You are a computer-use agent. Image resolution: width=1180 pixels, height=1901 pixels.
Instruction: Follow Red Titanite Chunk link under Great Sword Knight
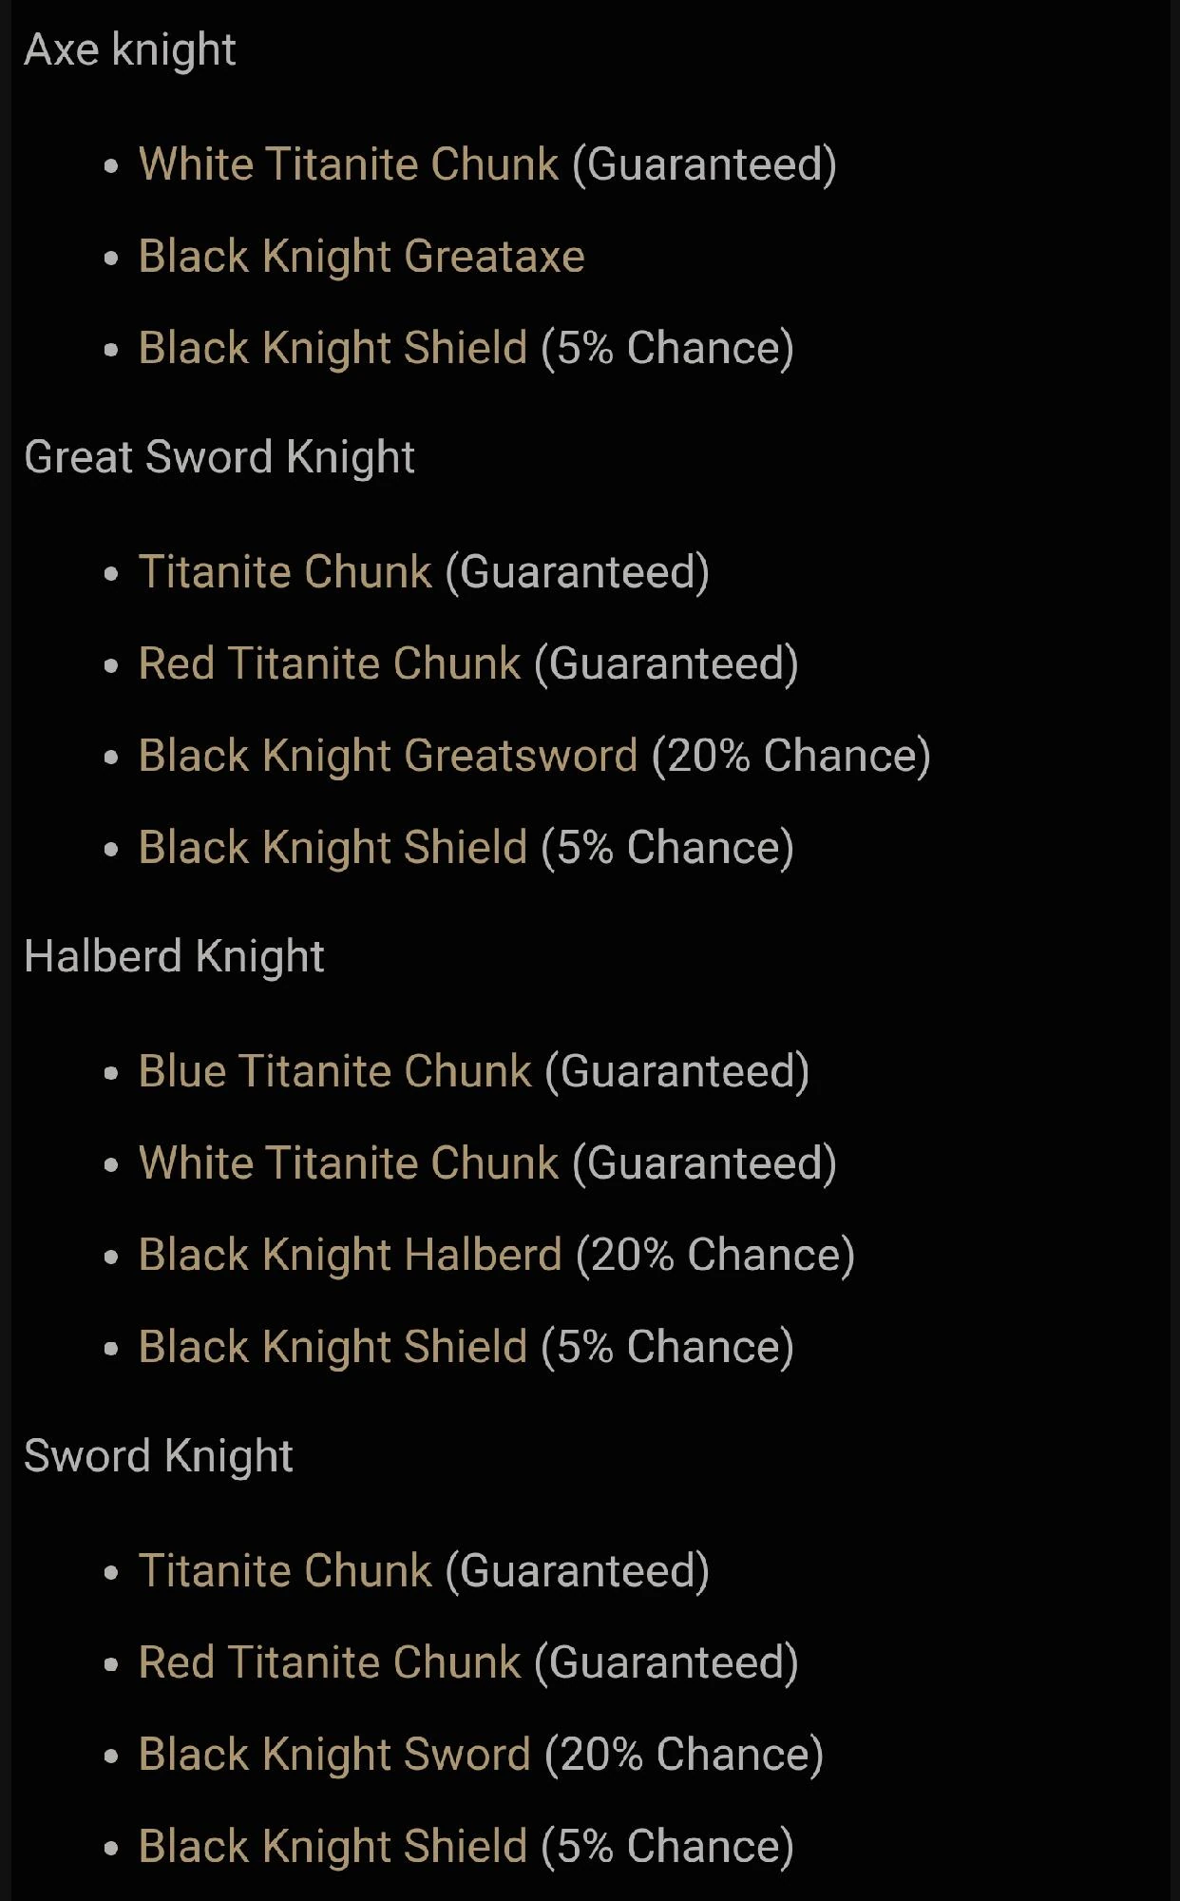coord(330,663)
